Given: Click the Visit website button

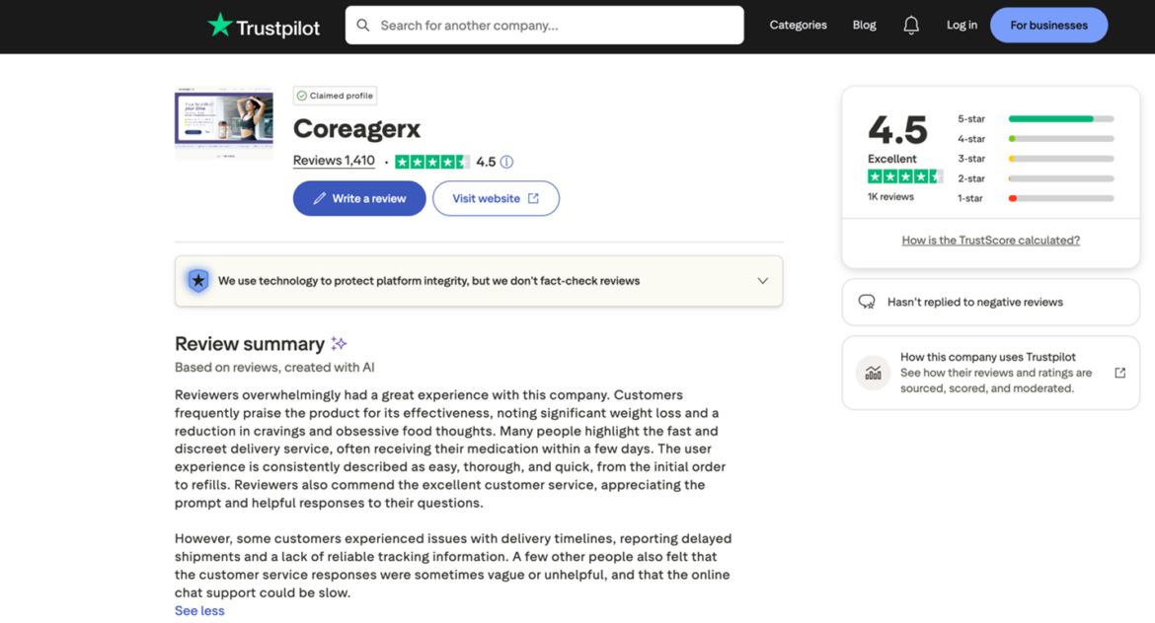Looking at the screenshot, I should (x=496, y=198).
